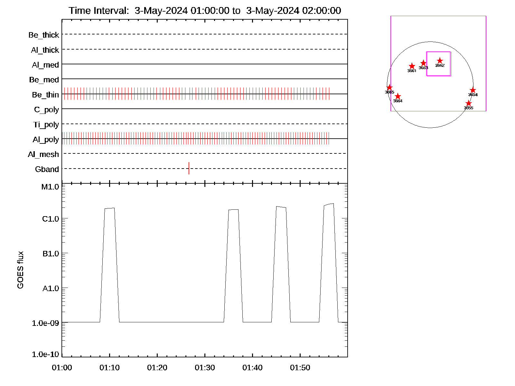Screen dimensions: 515x386
Task: Select the Gband row label
Action: point(47,170)
